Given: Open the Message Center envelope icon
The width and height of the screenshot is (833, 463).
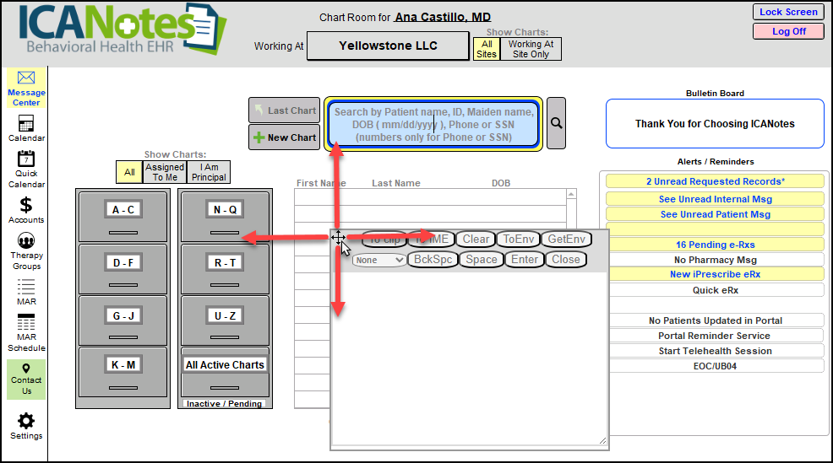Looking at the screenshot, I should coord(26,78).
